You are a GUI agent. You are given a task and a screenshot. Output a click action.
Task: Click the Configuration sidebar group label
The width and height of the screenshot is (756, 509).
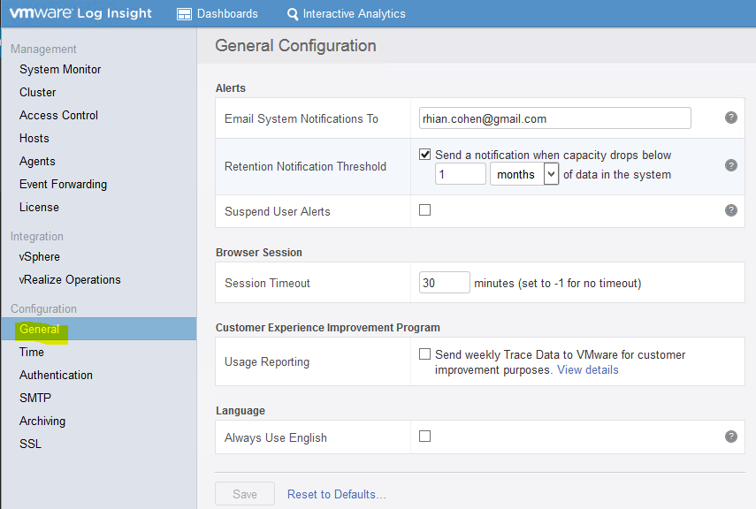click(43, 309)
